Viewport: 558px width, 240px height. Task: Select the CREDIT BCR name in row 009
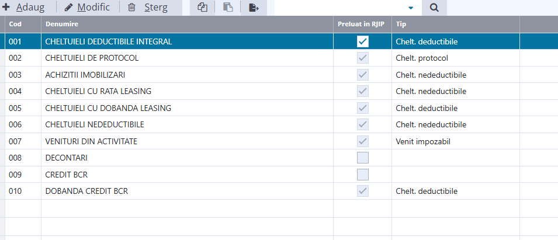66,175
